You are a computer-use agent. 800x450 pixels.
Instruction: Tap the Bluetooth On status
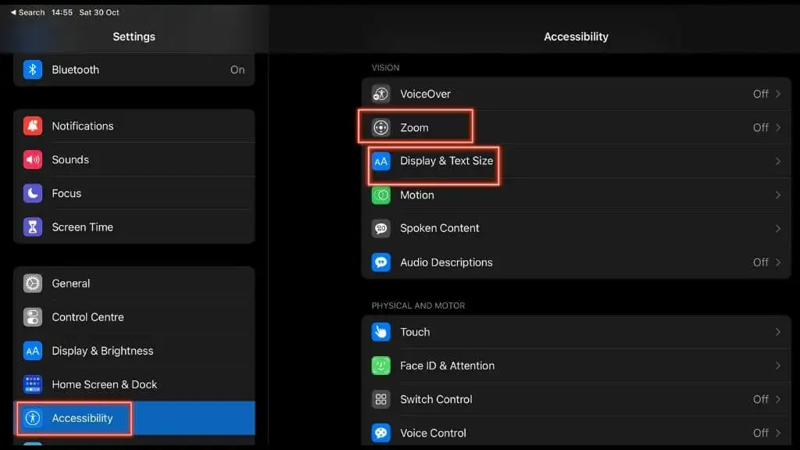pyautogui.click(x=237, y=70)
